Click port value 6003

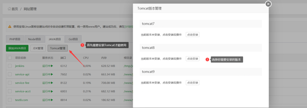(x=64, y=91)
